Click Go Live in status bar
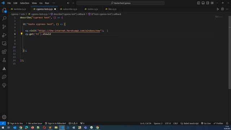231x130 pixels. tap(206, 123)
